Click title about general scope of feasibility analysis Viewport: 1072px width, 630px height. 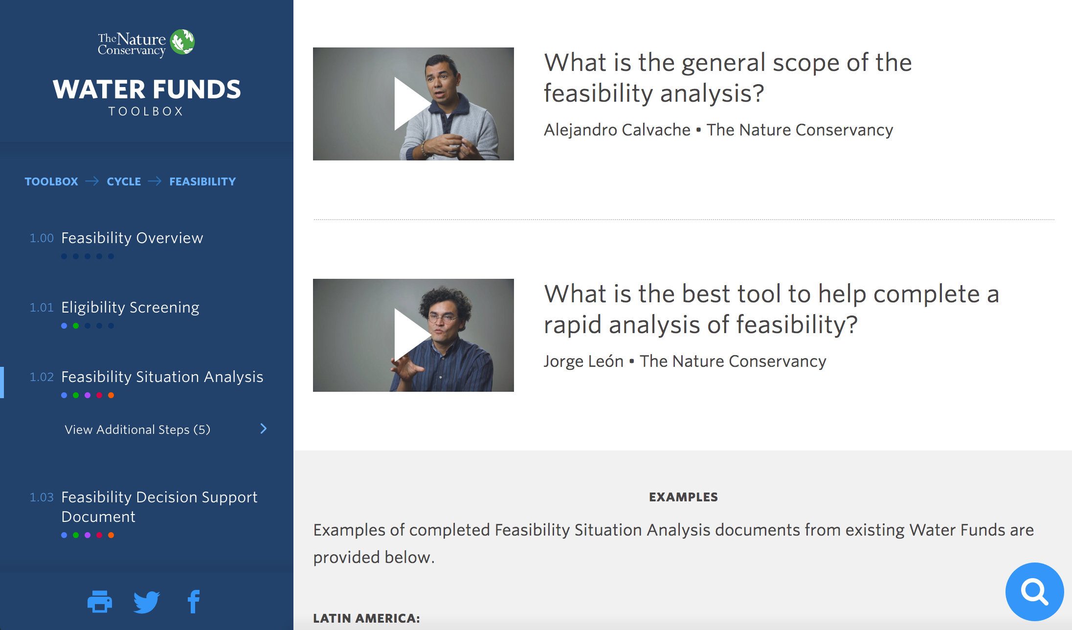728,78
